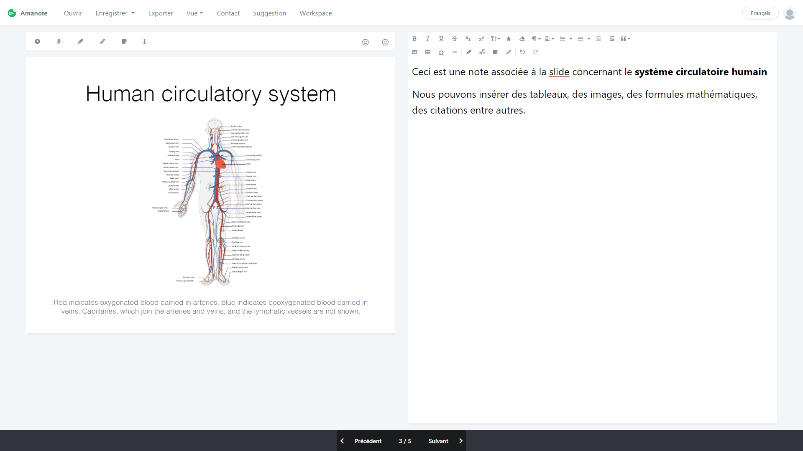This screenshot has width=803, height=451.
Task: Open the Enregistrer dropdown menu
Action: pos(115,13)
